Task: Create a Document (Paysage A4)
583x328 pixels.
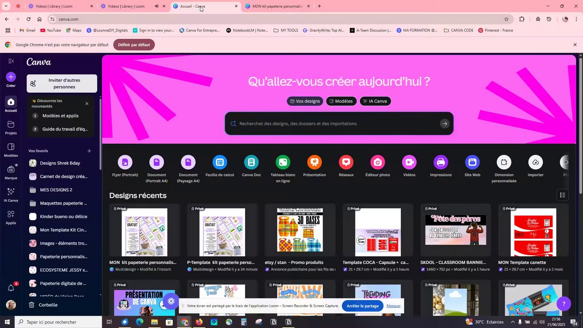Action: [x=188, y=169]
